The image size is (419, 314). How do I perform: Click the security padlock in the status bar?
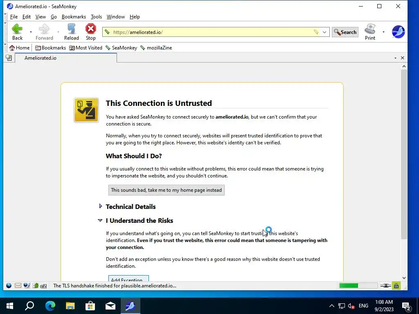coord(396,286)
